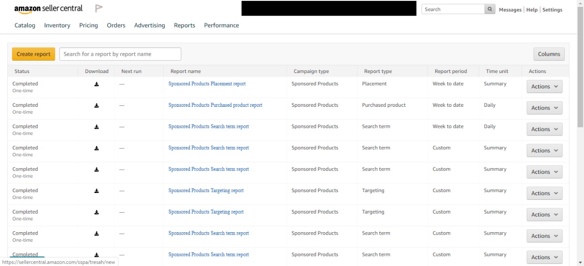Click the Next run column header
Screen dimensions: 584x266
coord(131,71)
